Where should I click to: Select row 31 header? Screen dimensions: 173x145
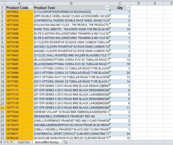pos(3,138)
